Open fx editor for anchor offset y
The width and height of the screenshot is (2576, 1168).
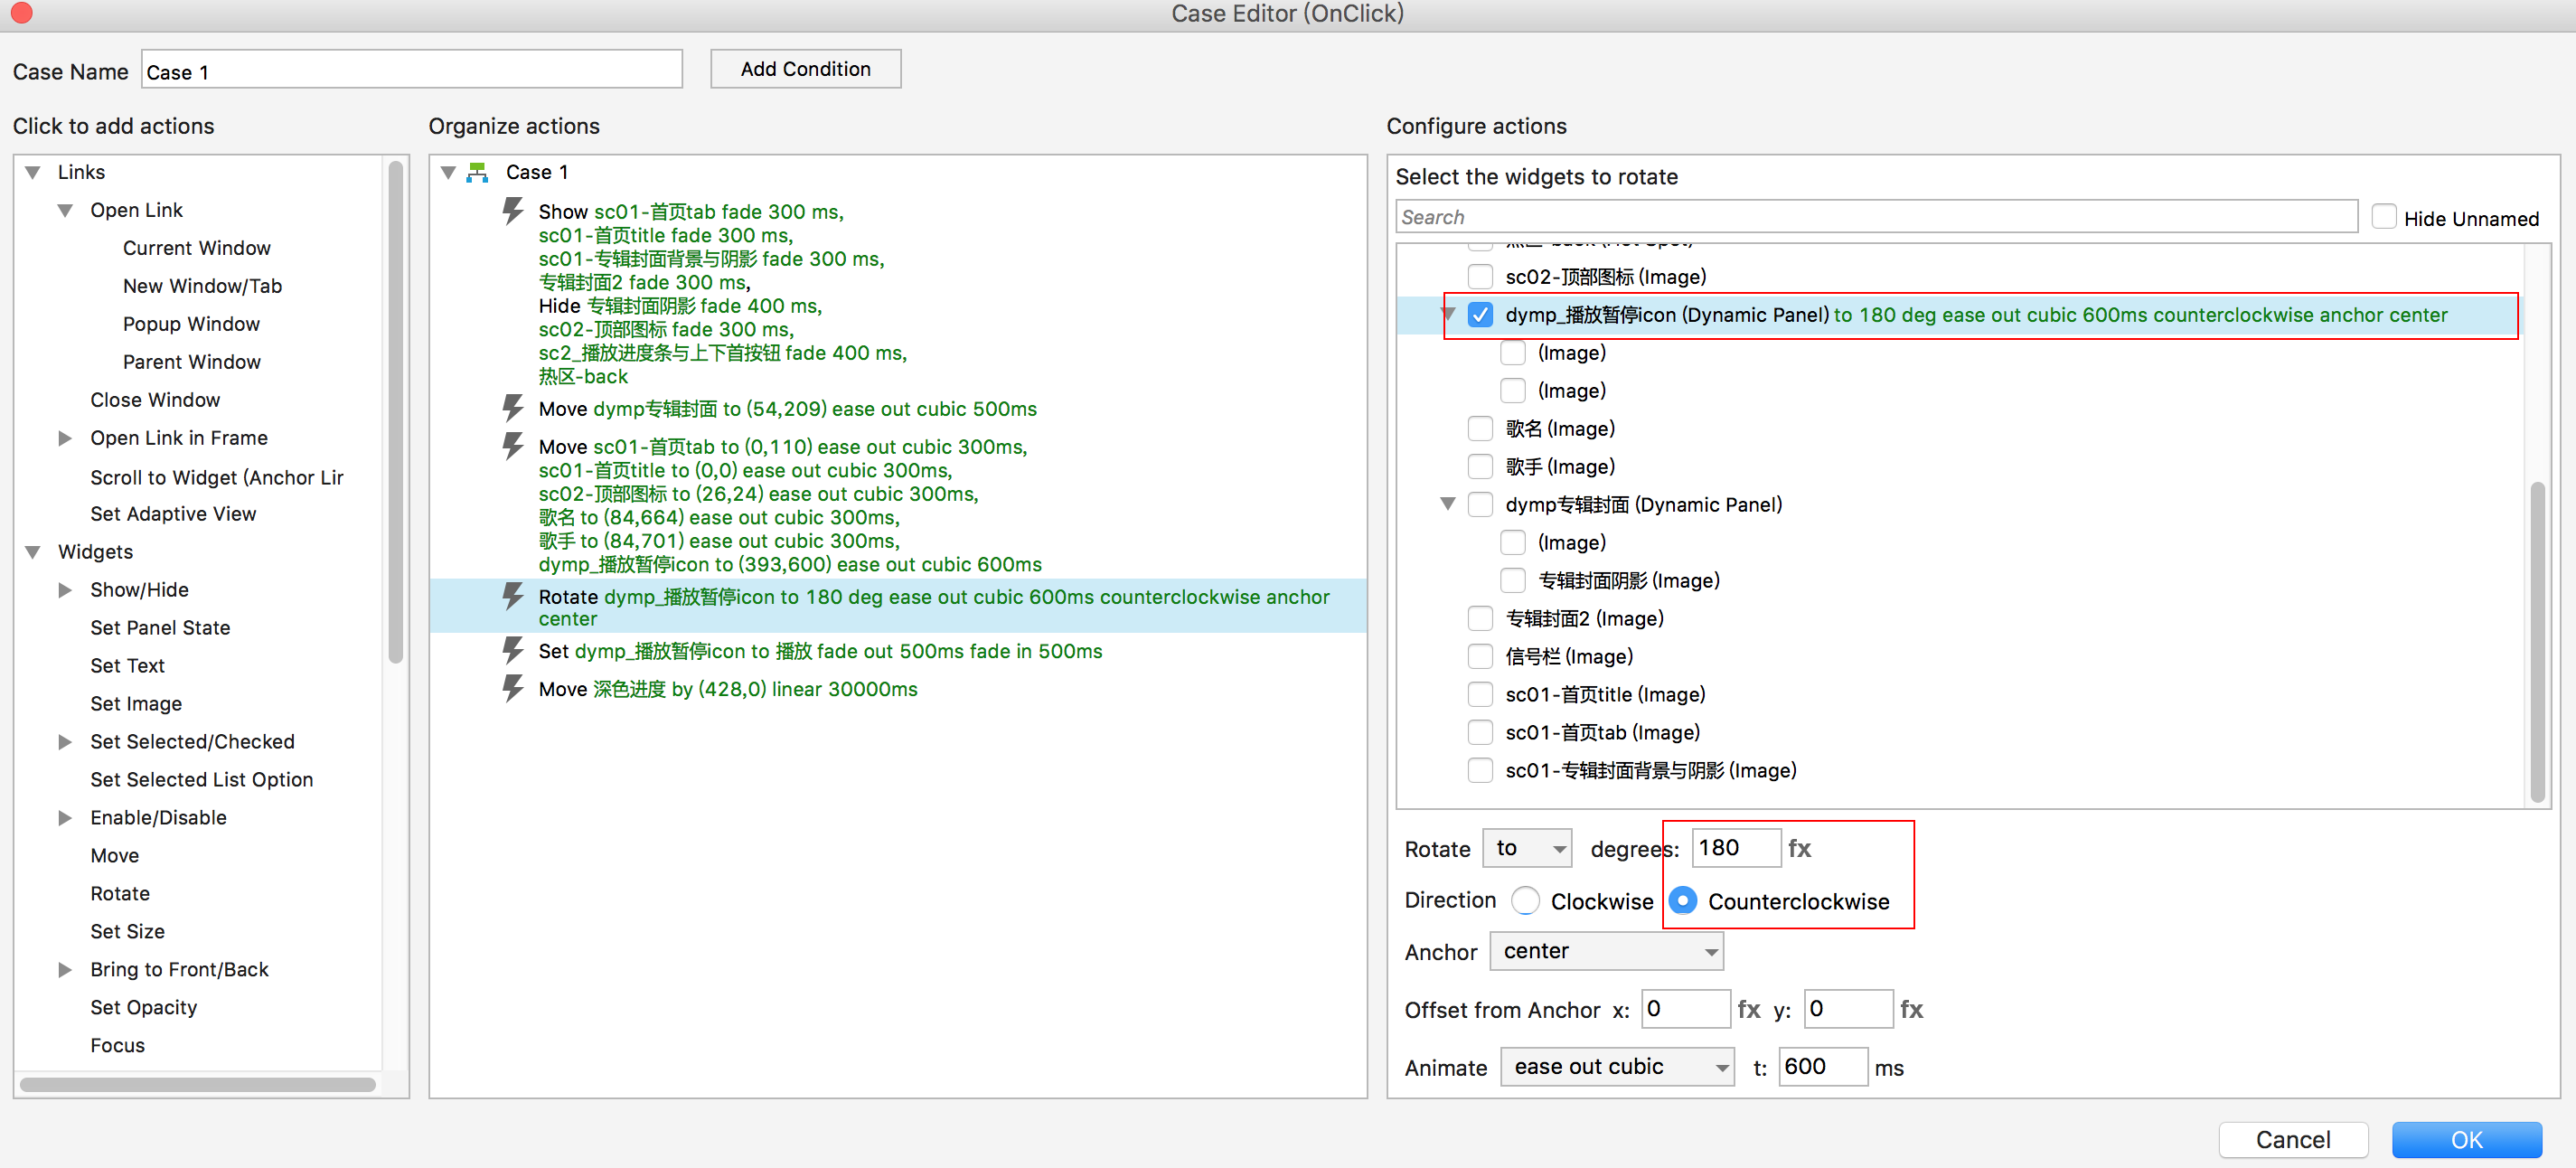click(x=1911, y=1009)
